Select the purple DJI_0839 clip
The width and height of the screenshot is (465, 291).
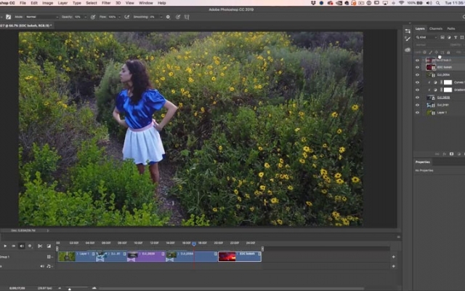(146, 257)
